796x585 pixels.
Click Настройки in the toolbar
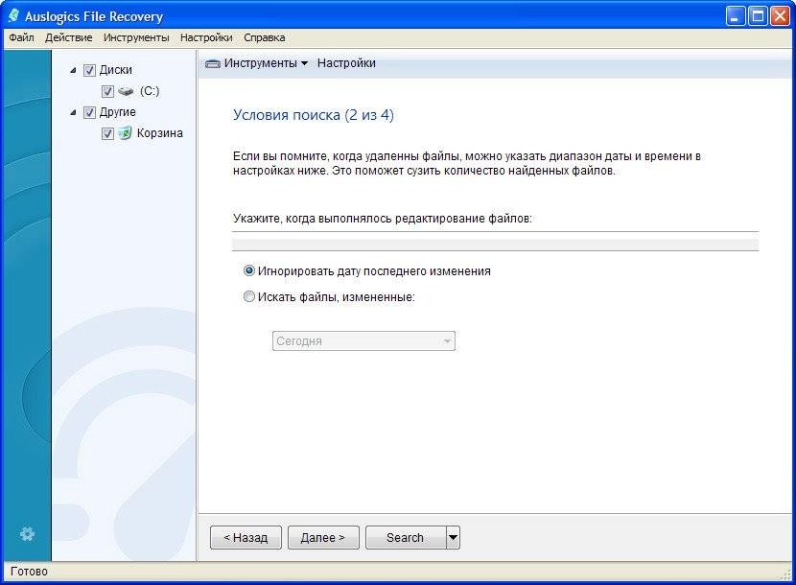tap(346, 63)
